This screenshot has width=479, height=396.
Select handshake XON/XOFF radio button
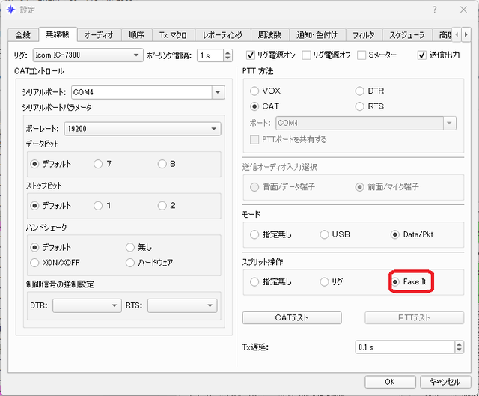35,263
